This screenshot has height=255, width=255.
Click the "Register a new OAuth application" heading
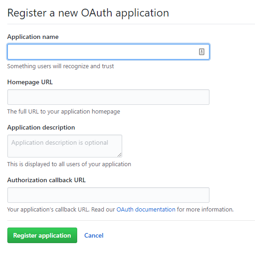[x=88, y=13]
